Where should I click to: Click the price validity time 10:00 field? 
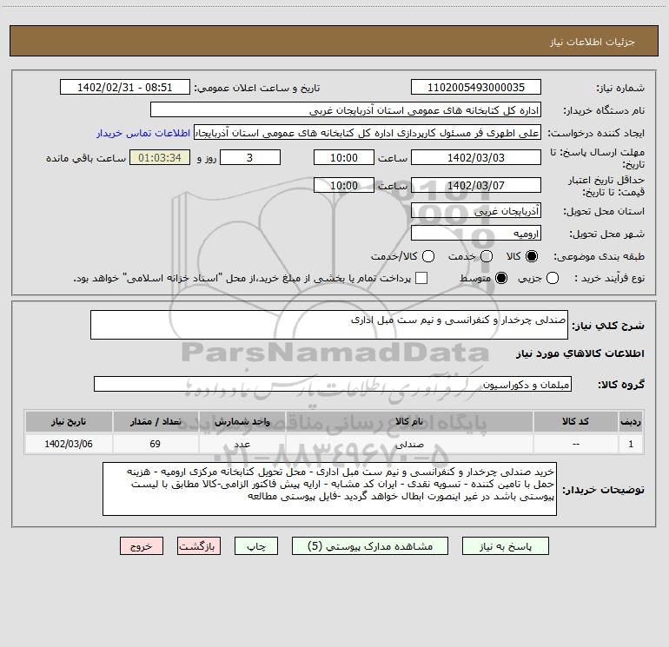pos(344,186)
